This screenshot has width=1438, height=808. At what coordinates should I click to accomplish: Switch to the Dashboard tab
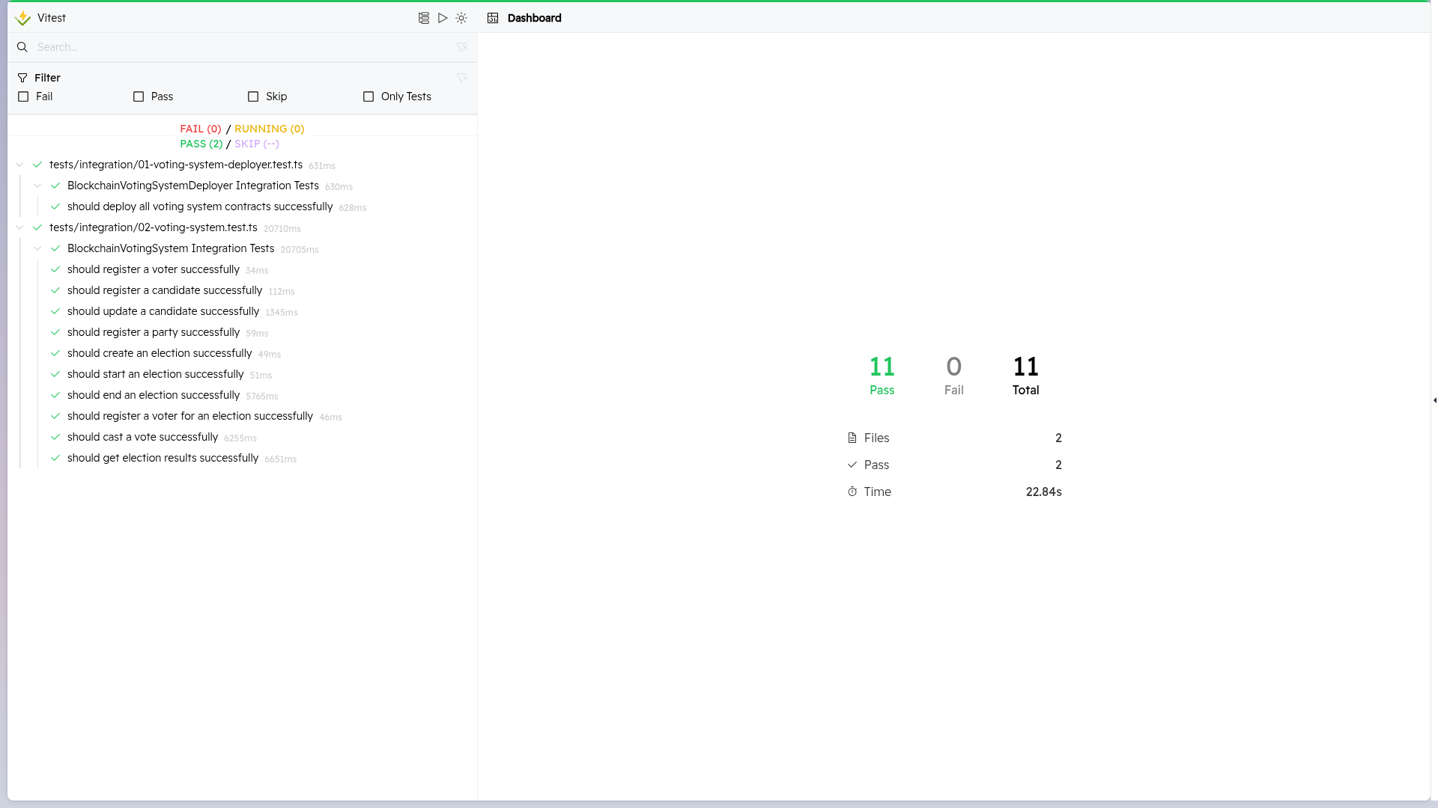pyautogui.click(x=534, y=18)
